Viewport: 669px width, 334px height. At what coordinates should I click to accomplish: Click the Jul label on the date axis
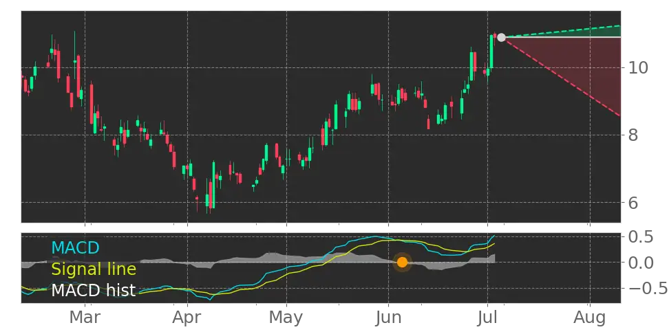tap(487, 318)
